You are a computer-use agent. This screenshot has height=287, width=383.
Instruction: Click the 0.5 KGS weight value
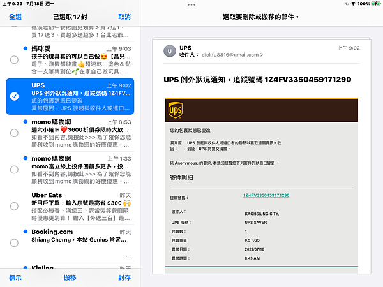coord(252,240)
